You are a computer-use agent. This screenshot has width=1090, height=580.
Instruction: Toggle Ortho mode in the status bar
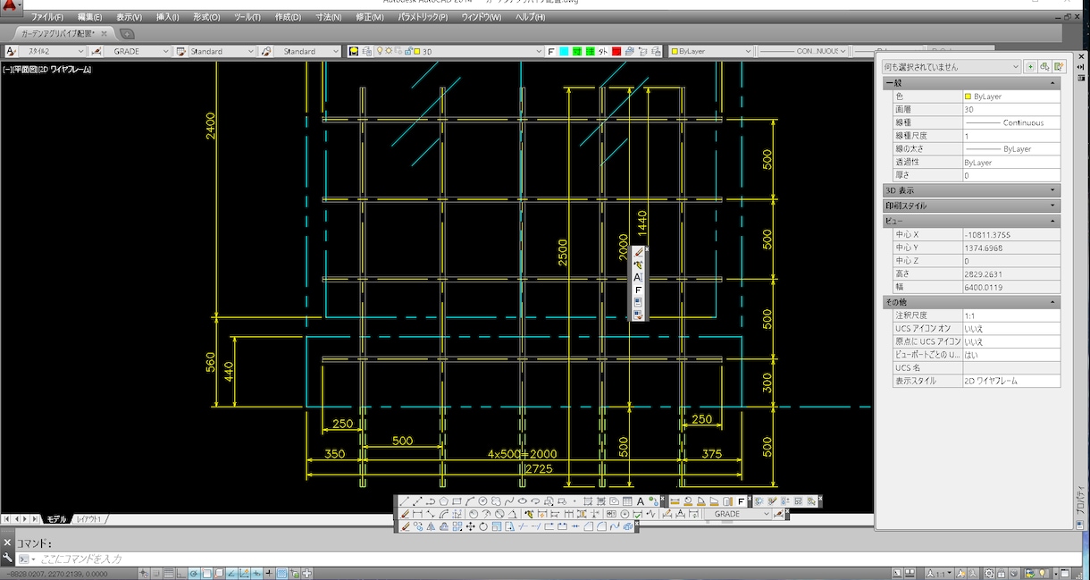pos(180,573)
